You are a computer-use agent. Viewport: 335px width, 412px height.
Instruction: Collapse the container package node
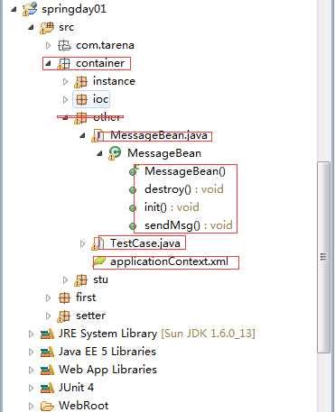(x=48, y=63)
